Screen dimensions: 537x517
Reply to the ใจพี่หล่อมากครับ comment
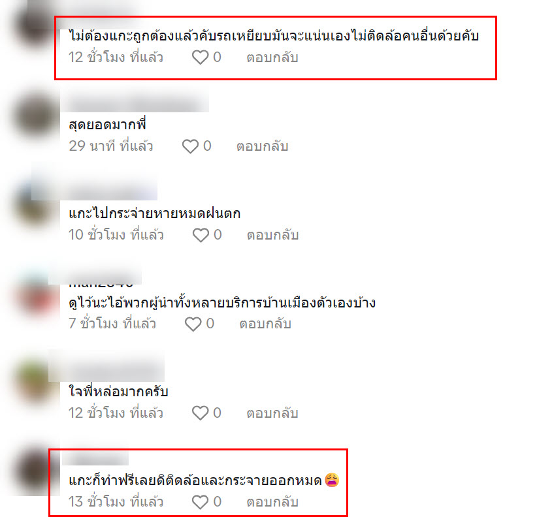point(272,413)
